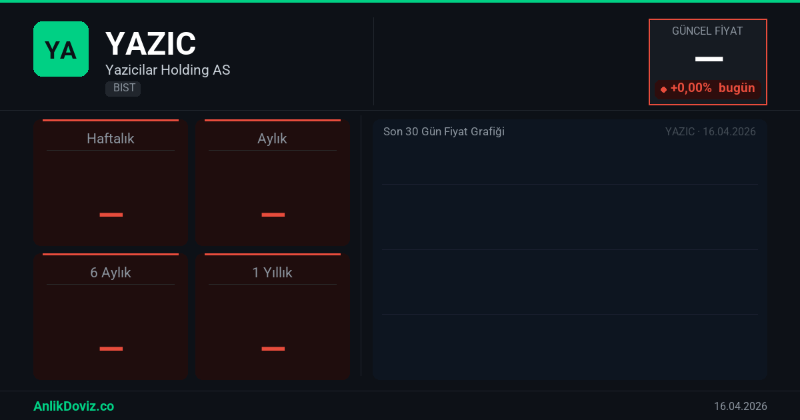Image resolution: width=800 pixels, height=420 pixels.
Task: Click the BIST exchange badge
Action: click(123, 88)
